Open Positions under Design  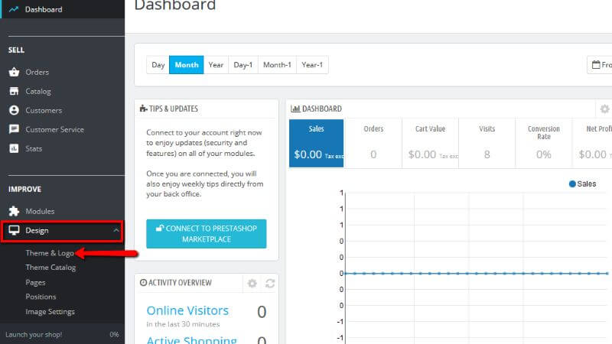coord(41,297)
